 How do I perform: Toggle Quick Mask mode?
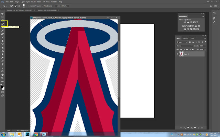[x=2, y=92]
